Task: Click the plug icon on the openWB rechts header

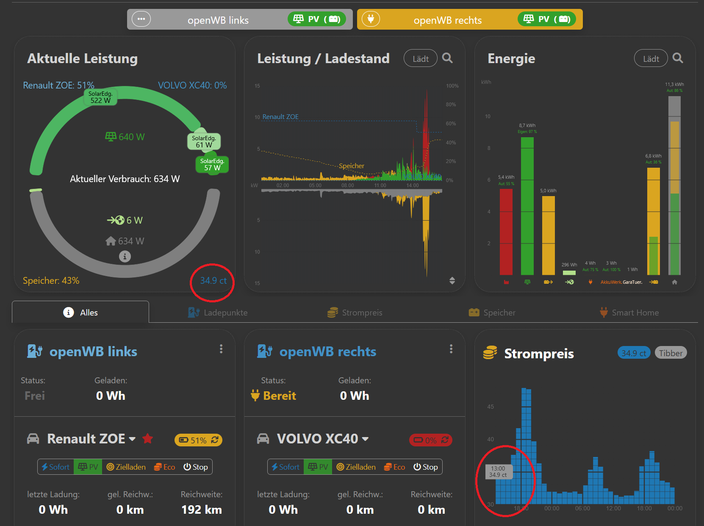Action: 371,19
